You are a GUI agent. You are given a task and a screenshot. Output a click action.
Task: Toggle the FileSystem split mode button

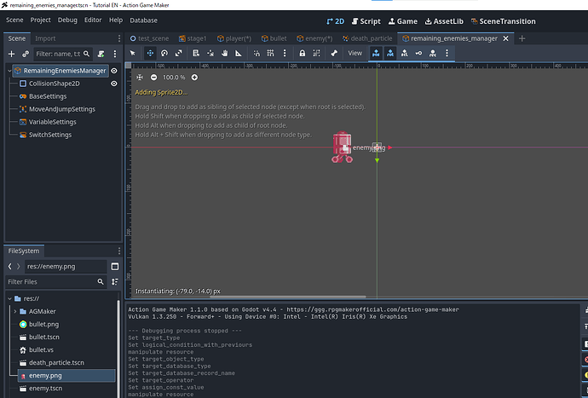(x=115, y=267)
